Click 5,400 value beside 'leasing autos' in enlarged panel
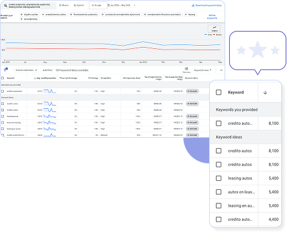 [x=273, y=178]
